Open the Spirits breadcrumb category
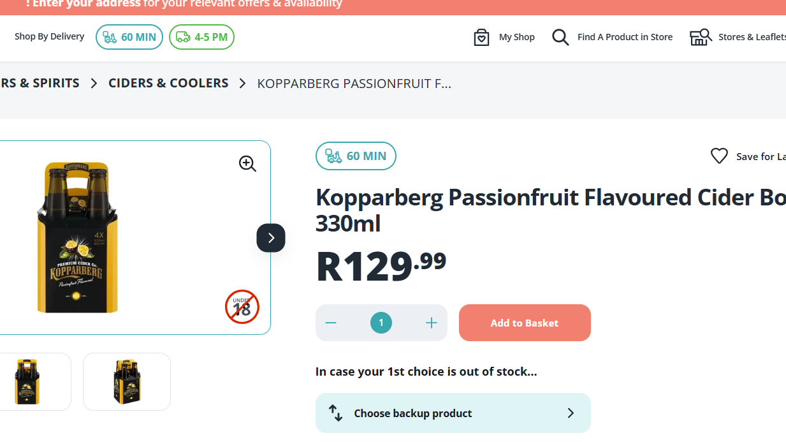 (x=40, y=83)
